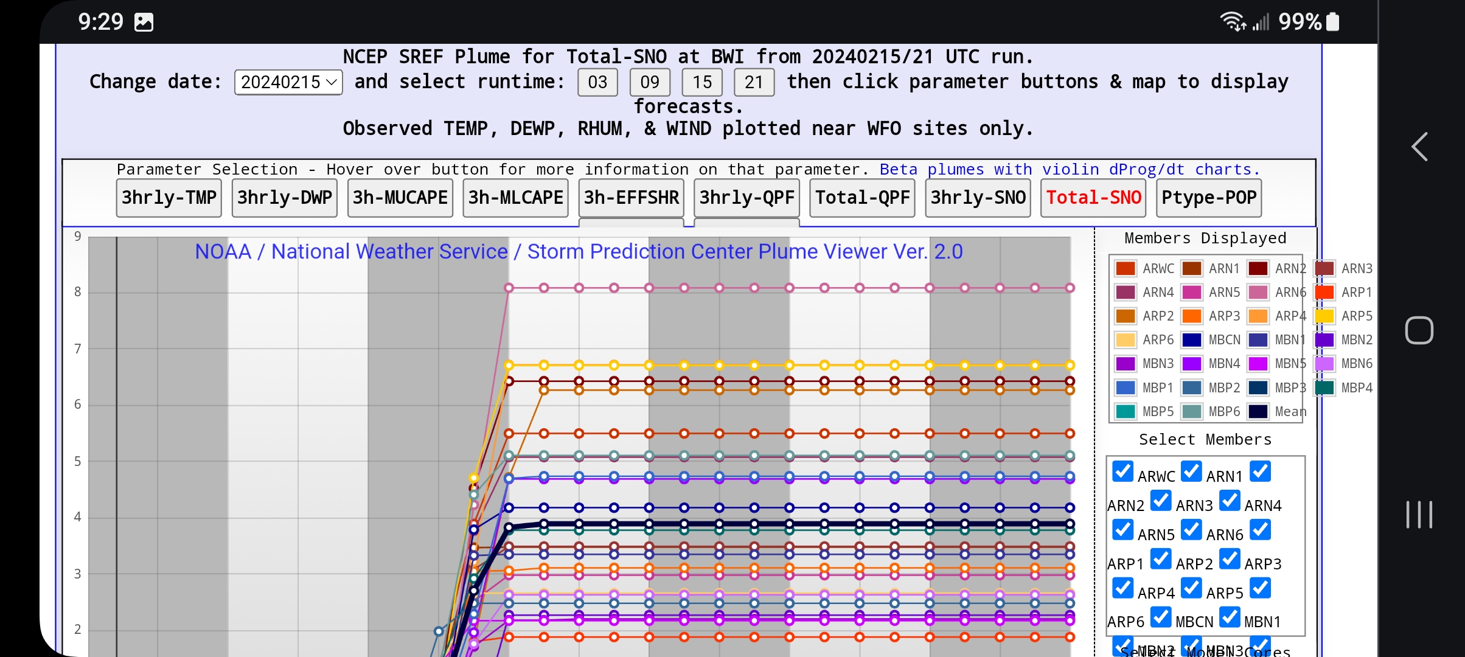The height and width of the screenshot is (657, 1465).
Task: Click the Mean legend color swatch
Action: [1258, 411]
